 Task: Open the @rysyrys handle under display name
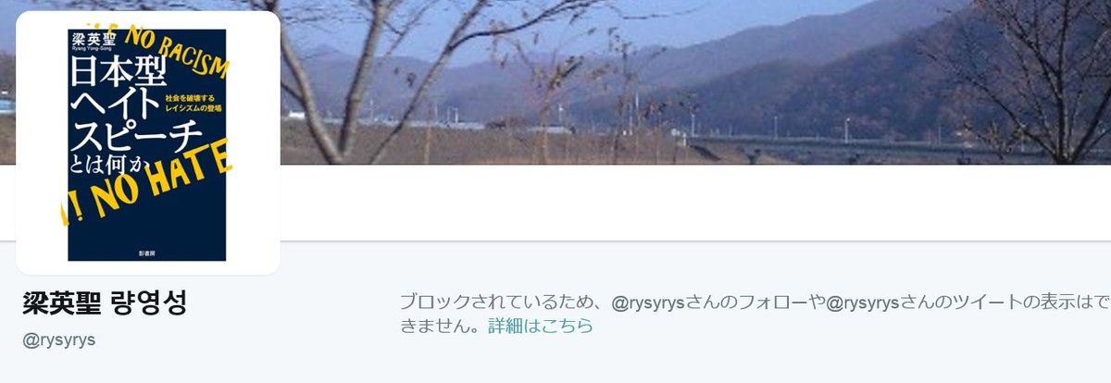click(x=58, y=340)
